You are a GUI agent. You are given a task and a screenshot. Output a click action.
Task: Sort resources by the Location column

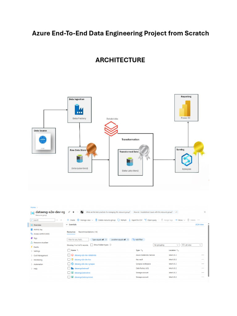173,250
